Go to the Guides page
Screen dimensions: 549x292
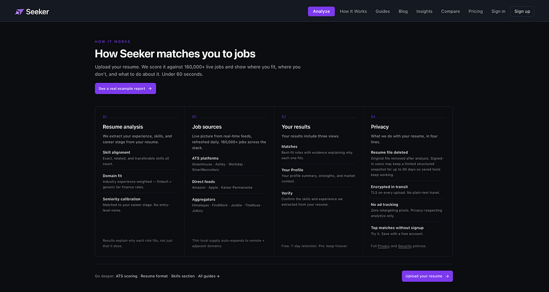383,11
